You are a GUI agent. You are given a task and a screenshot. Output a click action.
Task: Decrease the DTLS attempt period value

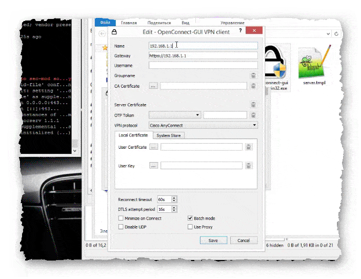click(174, 210)
